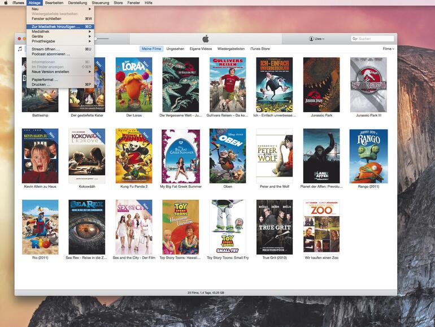Select the Kung Fu Panda 2 poster
Screen dimensions: 435x327
coord(134,156)
